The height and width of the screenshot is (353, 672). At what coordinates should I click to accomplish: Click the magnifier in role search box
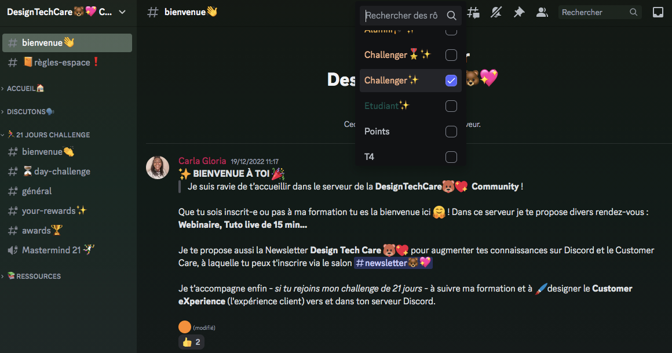[x=451, y=16]
